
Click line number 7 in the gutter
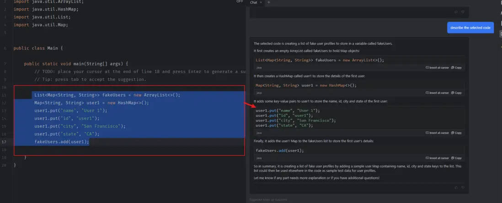pos(4,64)
